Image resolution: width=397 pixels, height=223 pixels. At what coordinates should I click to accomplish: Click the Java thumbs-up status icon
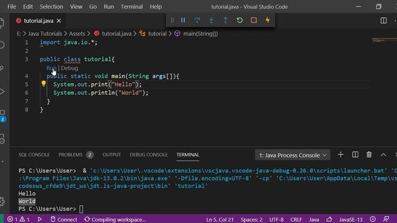329,219
